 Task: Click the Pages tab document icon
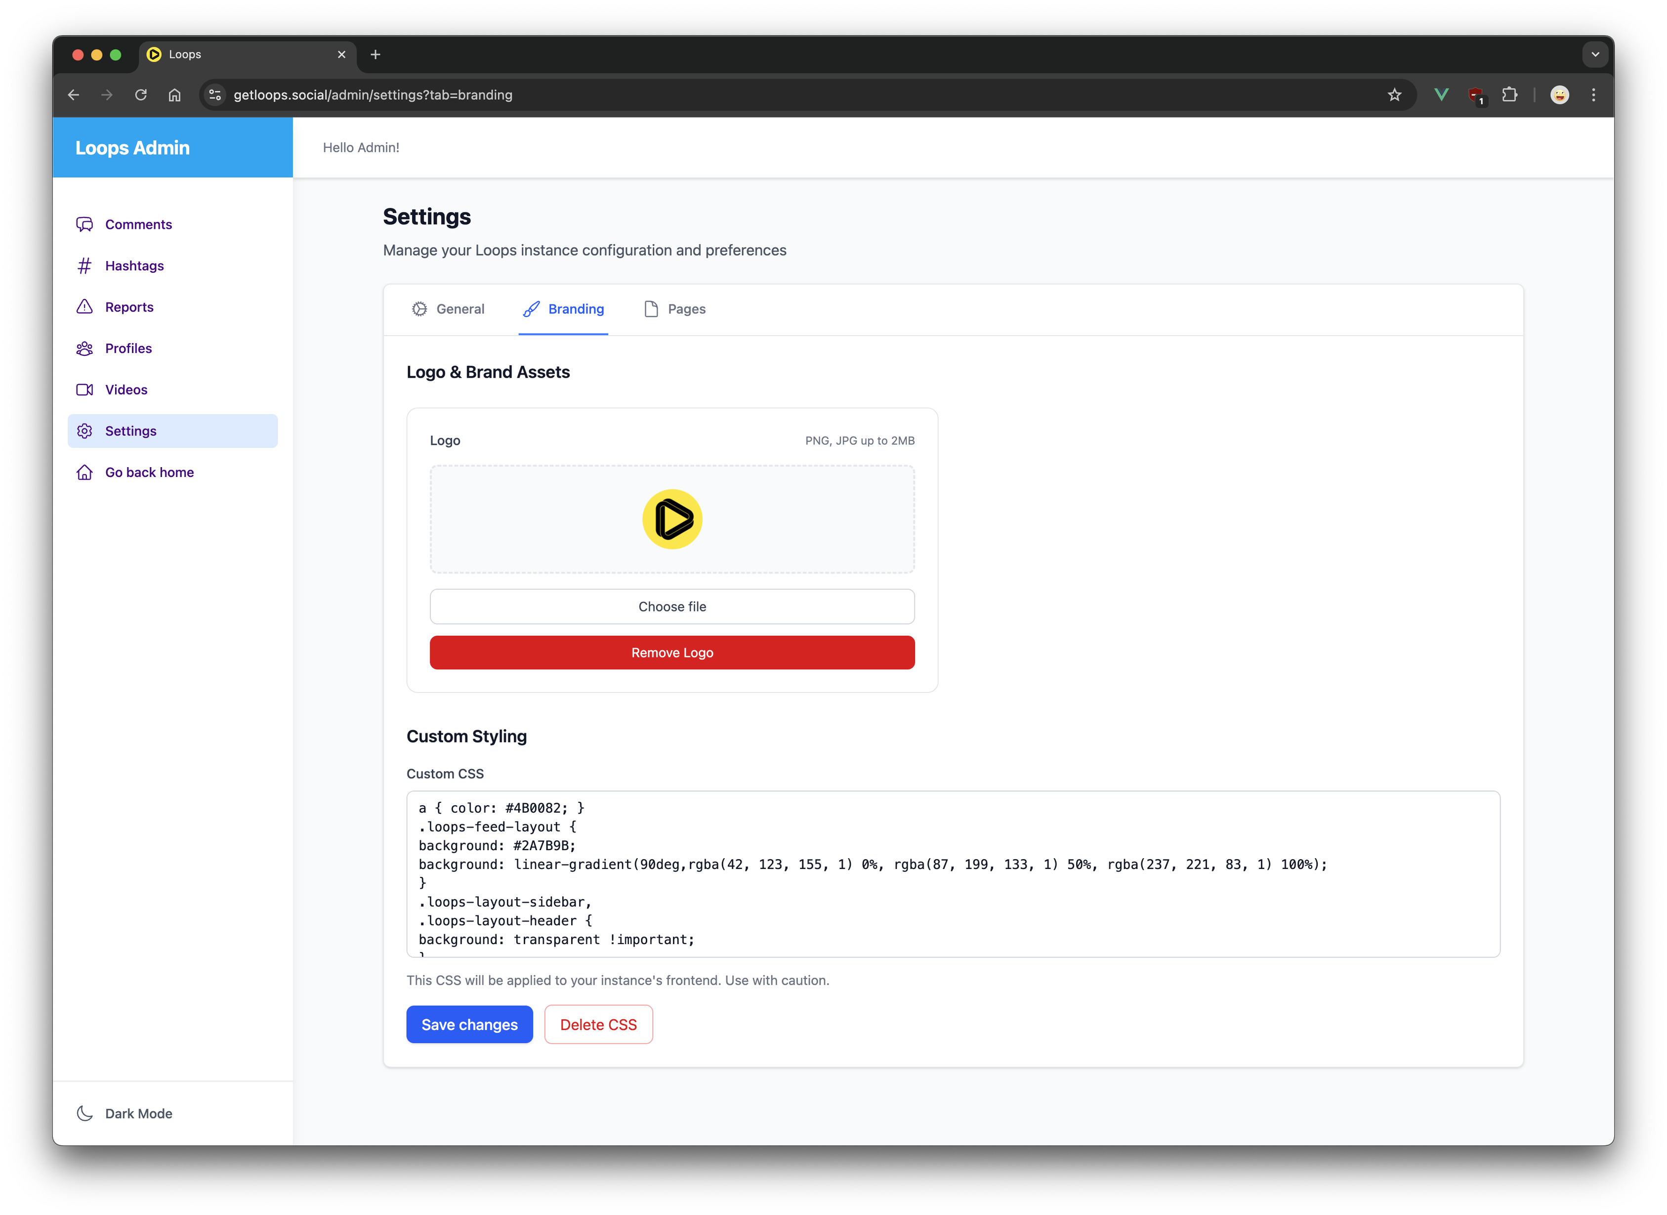(x=651, y=309)
